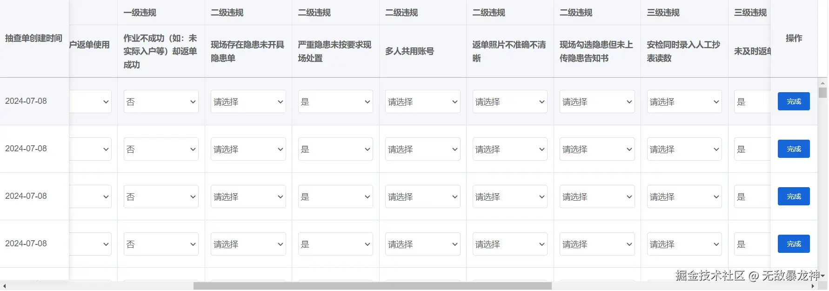
Task: Click vertical scrollbar up arrow
Action: 822,83
